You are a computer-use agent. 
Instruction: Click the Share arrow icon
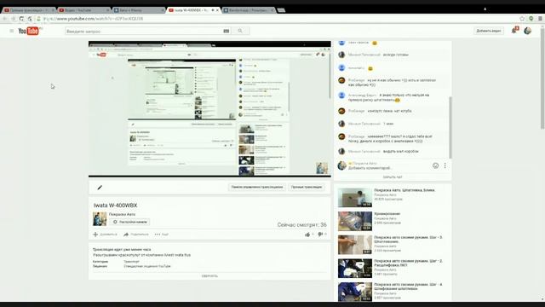coord(126,235)
